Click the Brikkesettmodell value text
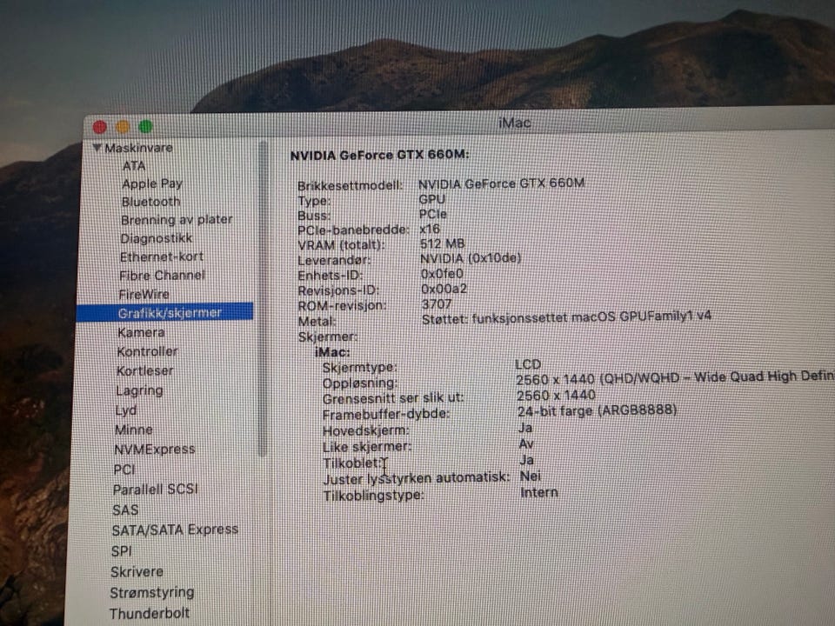The width and height of the screenshot is (835, 626). 501,183
